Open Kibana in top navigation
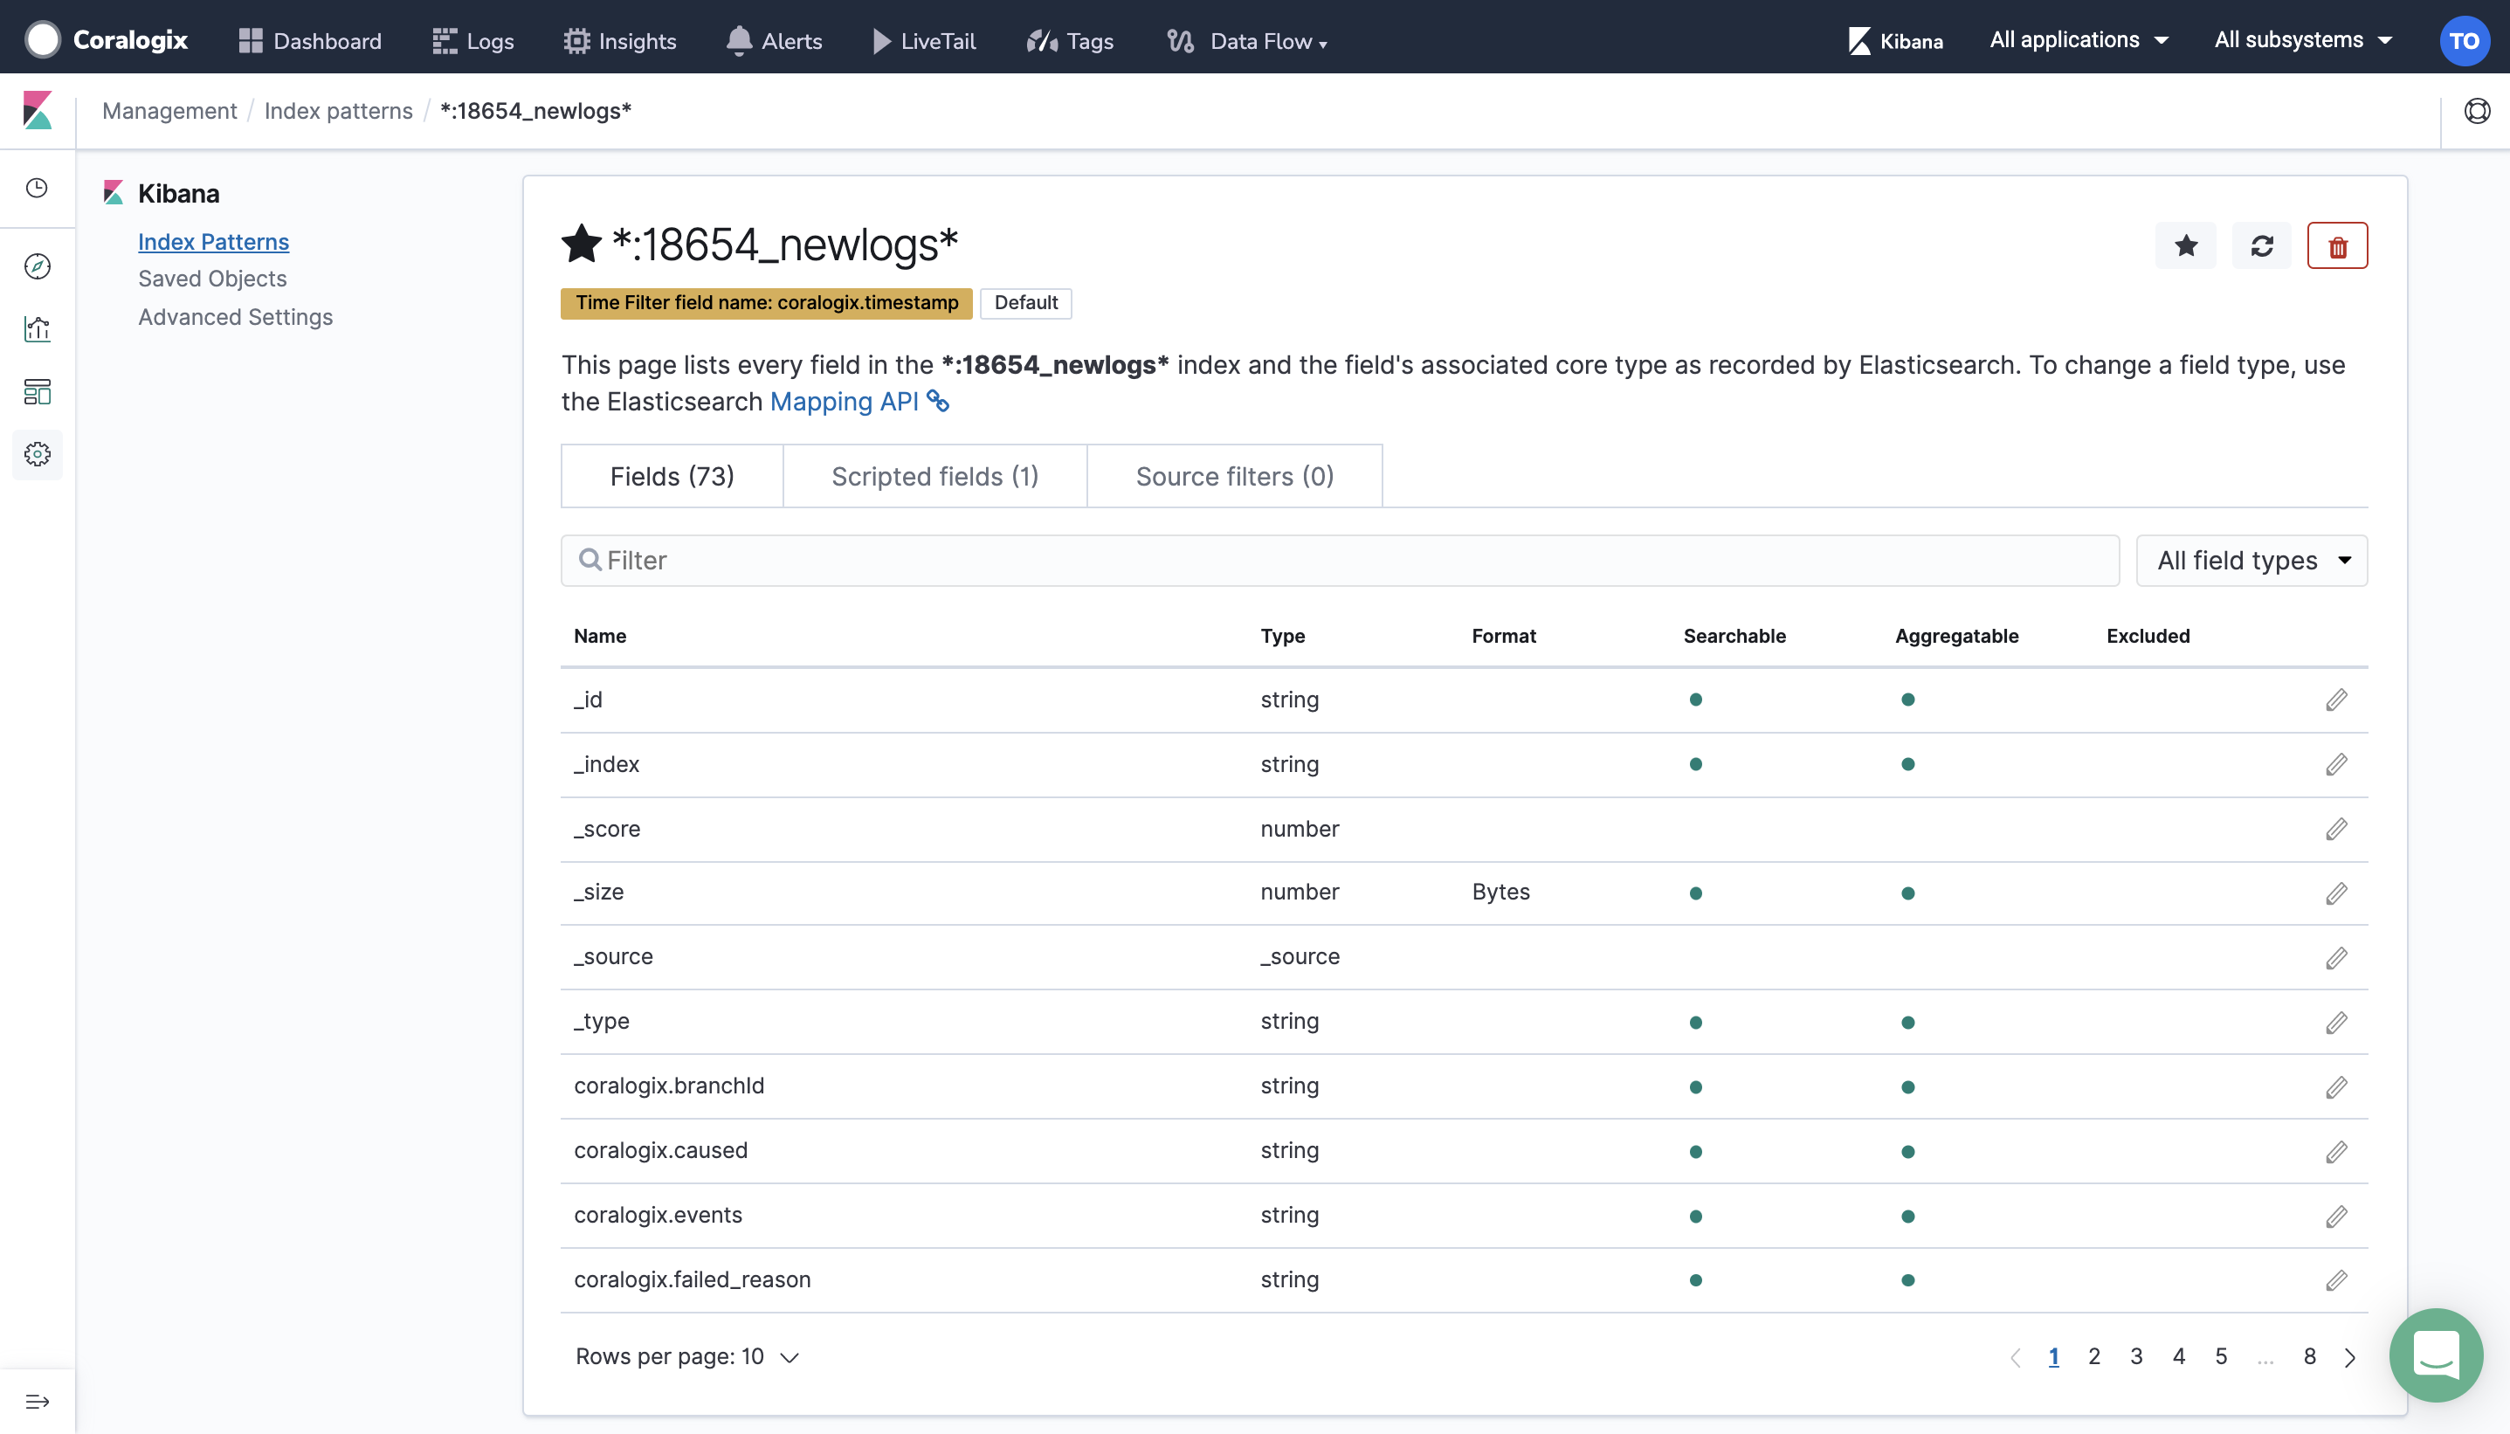The width and height of the screenshot is (2510, 1434). click(1895, 40)
